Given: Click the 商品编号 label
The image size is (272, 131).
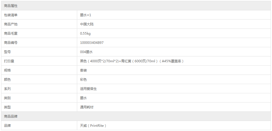Looking at the screenshot, I should (x=11, y=43).
